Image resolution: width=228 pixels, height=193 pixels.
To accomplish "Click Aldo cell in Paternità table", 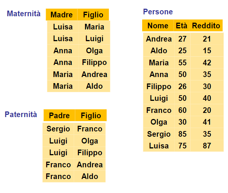I will [90, 176].
